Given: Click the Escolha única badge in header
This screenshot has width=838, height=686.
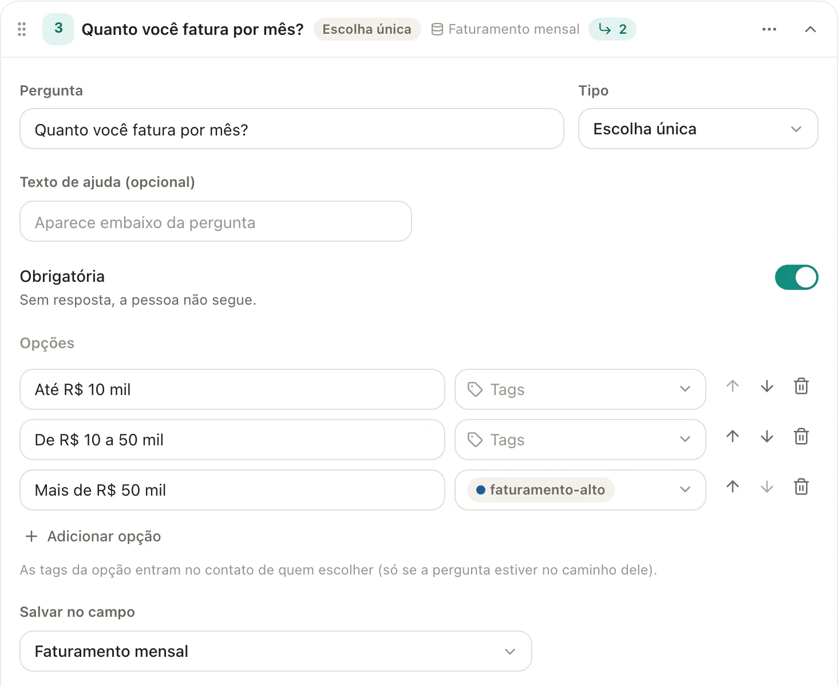Looking at the screenshot, I should coord(367,29).
